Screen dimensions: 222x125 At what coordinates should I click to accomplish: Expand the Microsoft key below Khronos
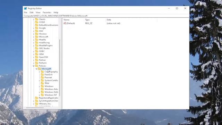[34, 37]
